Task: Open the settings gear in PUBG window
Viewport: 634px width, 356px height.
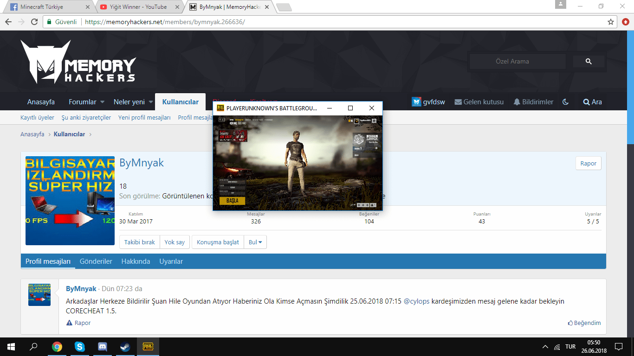Action: 374,121
